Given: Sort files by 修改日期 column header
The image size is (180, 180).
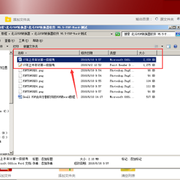Looking at the screenshot, I should [94, 53].
